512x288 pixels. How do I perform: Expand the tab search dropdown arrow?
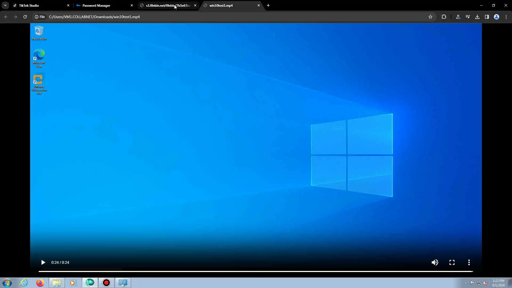(x=5, y=5)
